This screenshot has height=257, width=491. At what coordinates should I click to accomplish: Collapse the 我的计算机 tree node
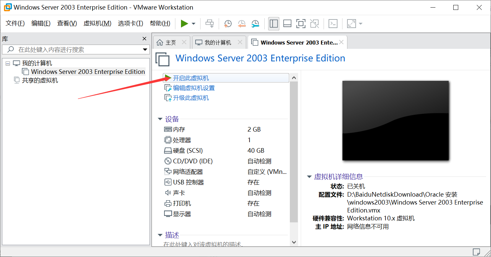(x=8, y=63)
